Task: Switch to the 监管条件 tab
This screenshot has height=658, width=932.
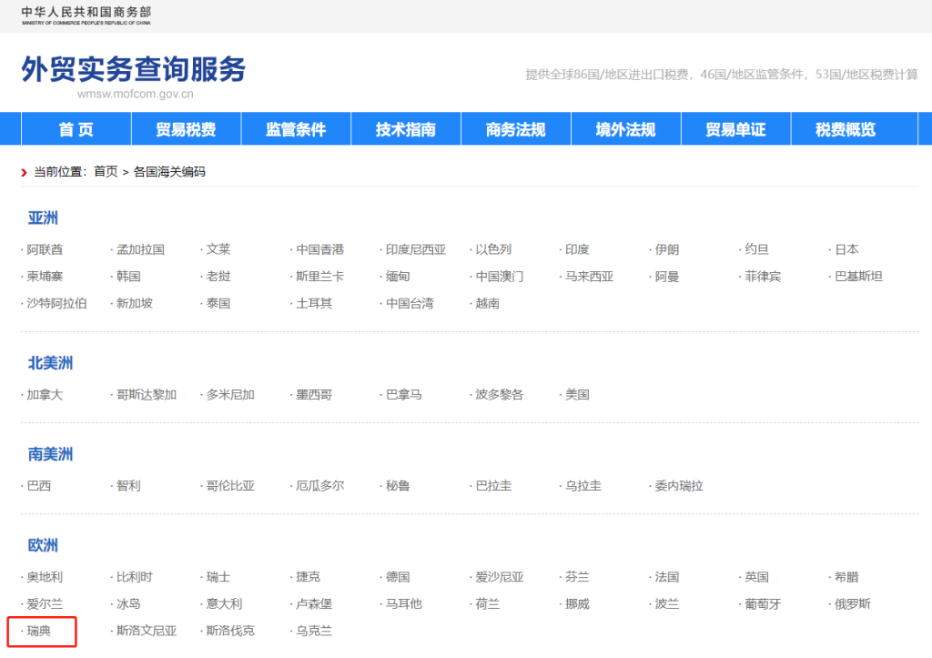Action: [x=296, y=129]
